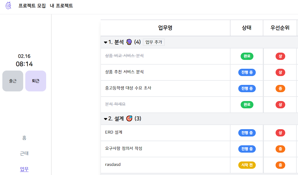
Task: Click the red 상 priority chip on "상품 추천 서비스 분석"
Action: [280, 72]
